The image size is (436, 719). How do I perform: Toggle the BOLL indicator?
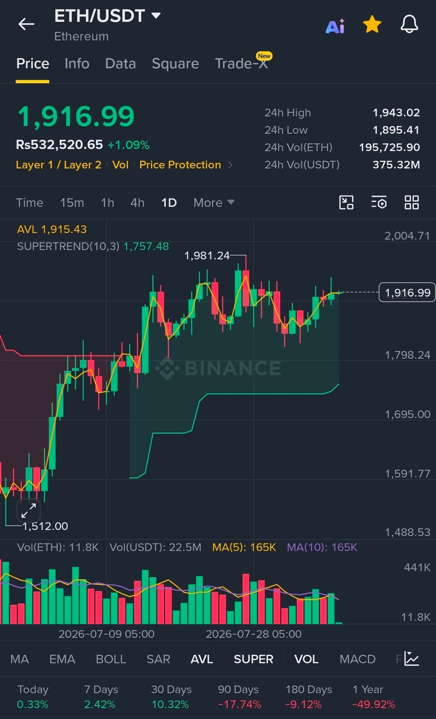coord(111,659)
